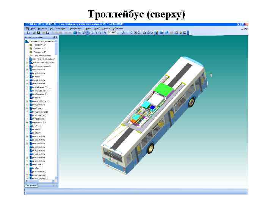Click the Обшивка (1) component icon
Image resolution: width=273 pixels, height=205 pixels.
[x=31, y=87]
